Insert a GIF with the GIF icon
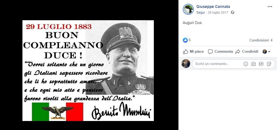Screen dimensions: 277x130 261,64
